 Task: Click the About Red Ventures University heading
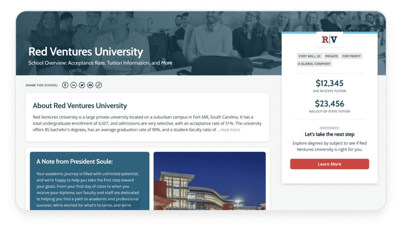coord(80,105)
